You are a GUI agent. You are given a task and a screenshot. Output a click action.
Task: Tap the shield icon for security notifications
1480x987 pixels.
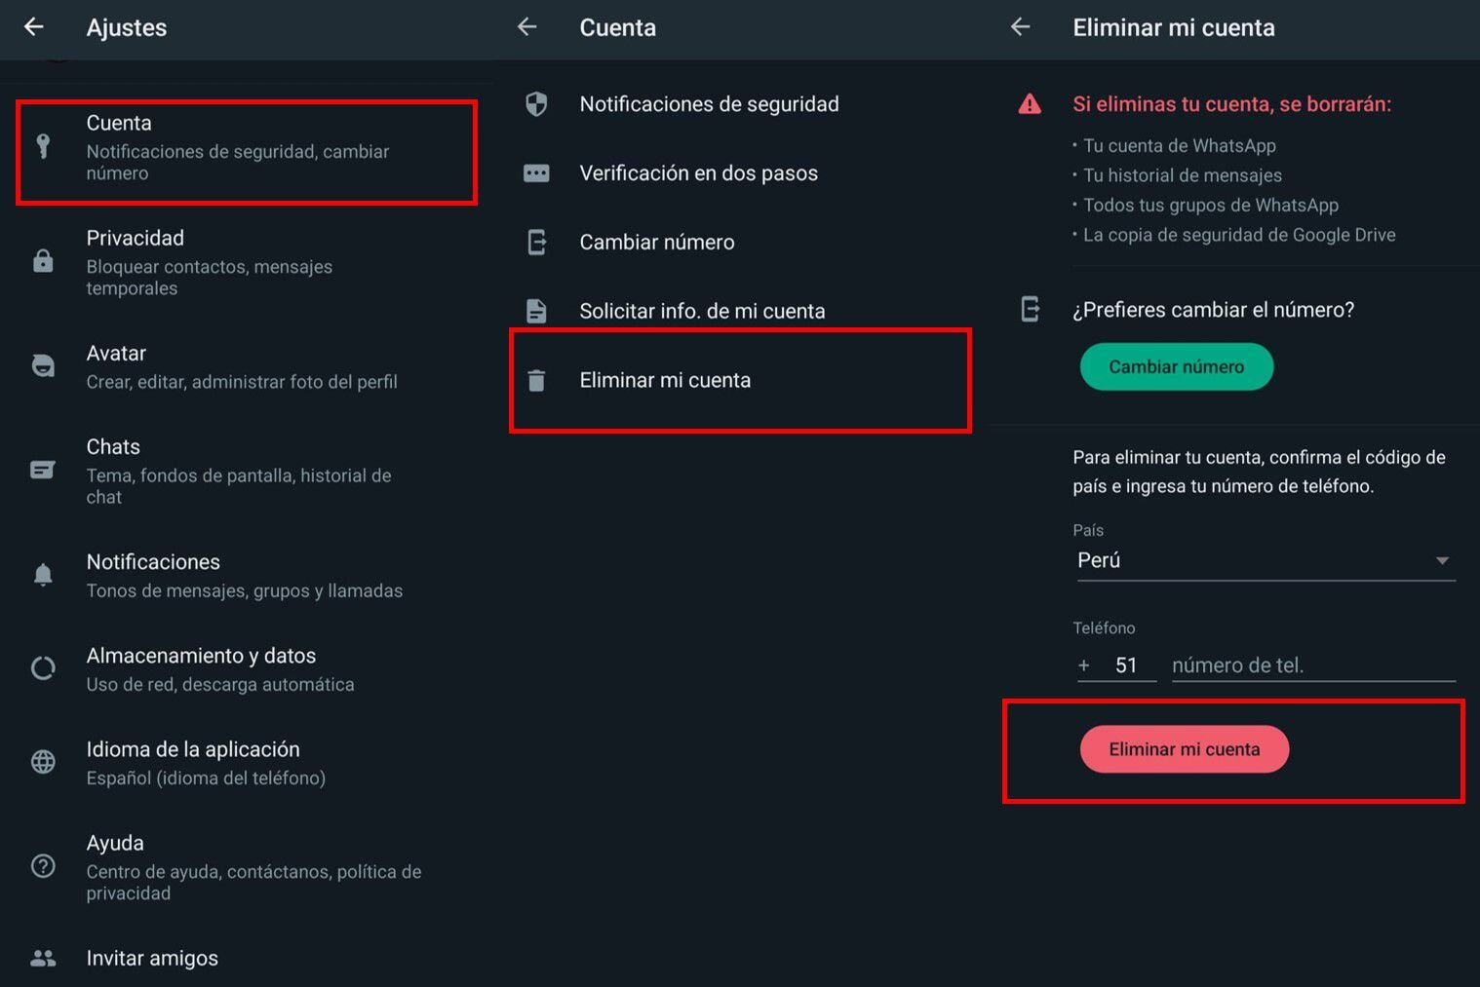536,104
